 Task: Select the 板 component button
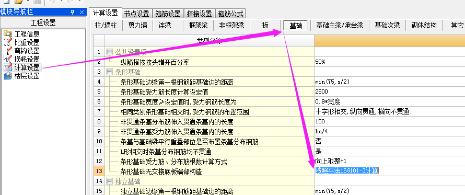pyautogui.click(x=265, y=25)
